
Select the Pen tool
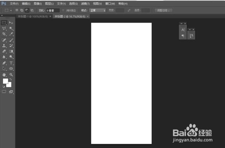[x=4, y=63]
